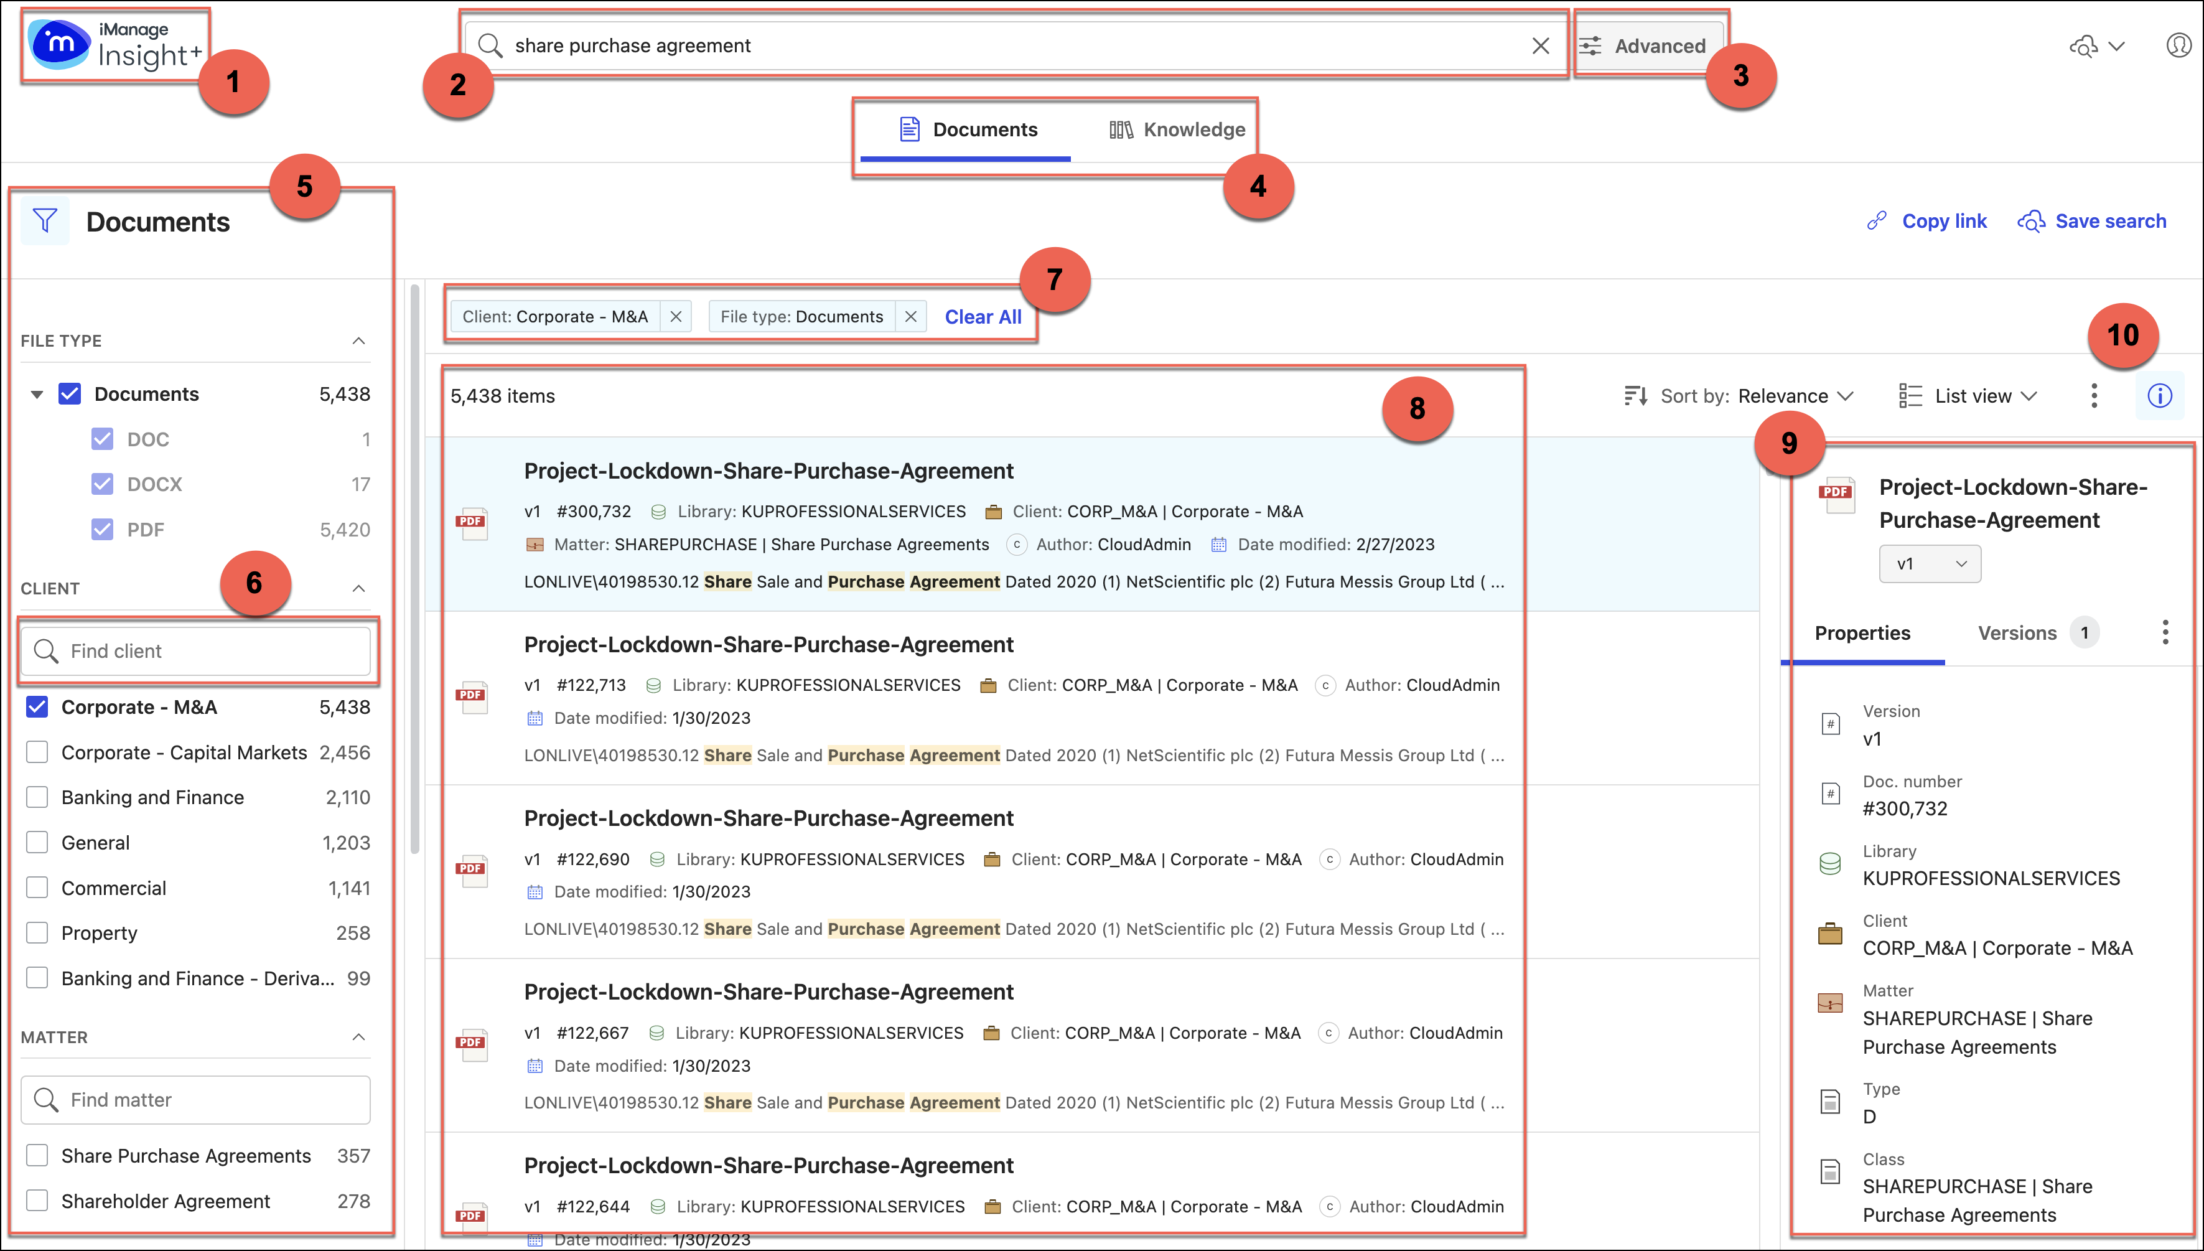Collapse the FILE TYPE filter section
This screenshot has width=2204, height=1251.
359,341
